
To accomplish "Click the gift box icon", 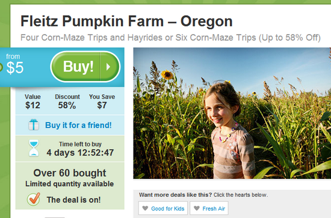I will [x=34, y=125].
